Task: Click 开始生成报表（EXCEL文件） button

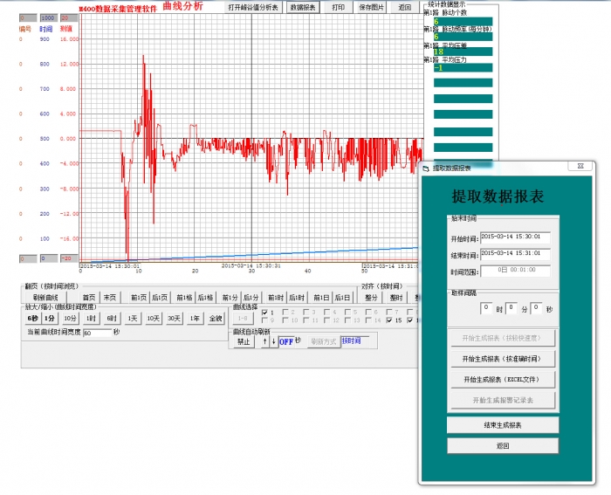Action: pos(502,380)
